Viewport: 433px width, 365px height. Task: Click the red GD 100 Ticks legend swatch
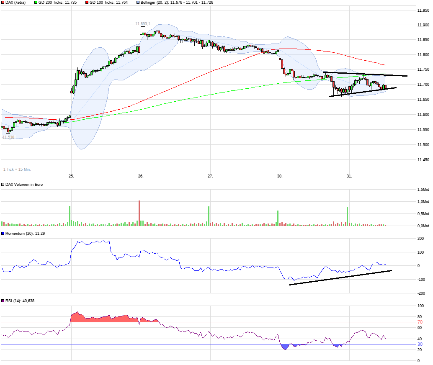point(87,3)
